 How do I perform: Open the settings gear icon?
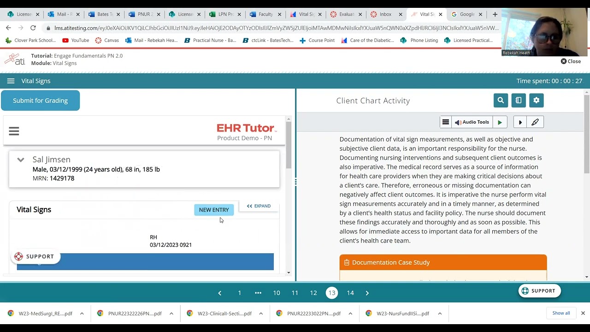(x=536, y=100)
